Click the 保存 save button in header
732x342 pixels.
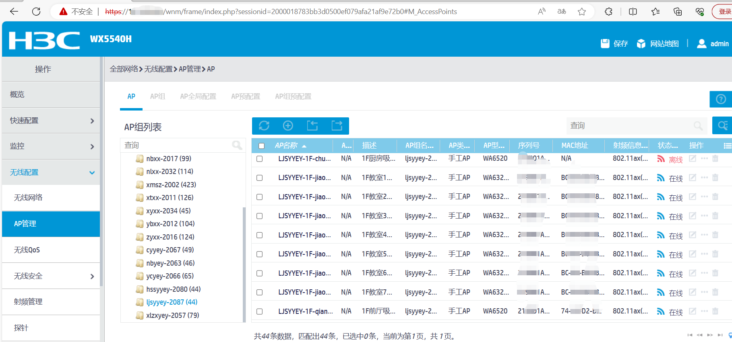[614, 44]
